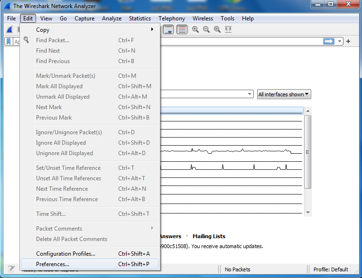The image size is (362, 278).
Task: Click Mark All Displayed menu entry
Action: coord(90,86)
